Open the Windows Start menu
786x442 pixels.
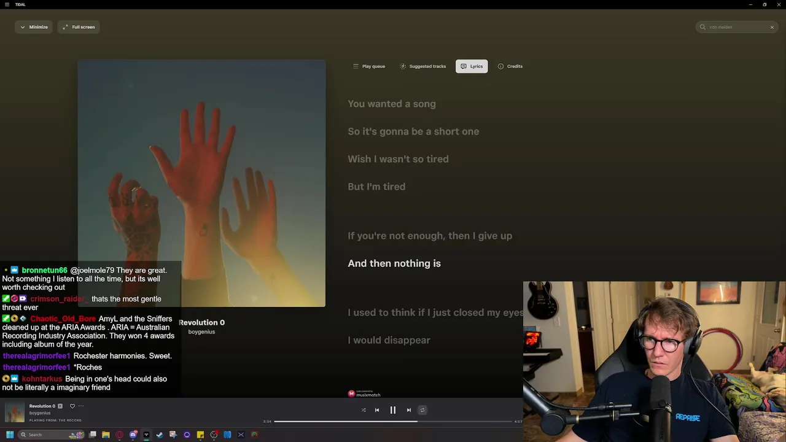point(10,435)
